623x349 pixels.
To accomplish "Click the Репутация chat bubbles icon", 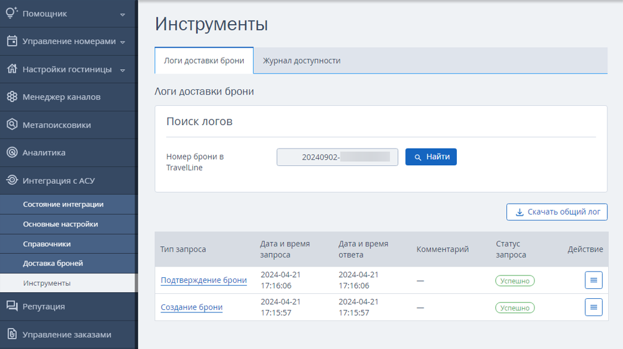I will tap(12, 306).
